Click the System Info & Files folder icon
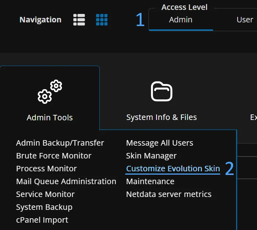Viewport: 257px width, 230px height. 162,91
